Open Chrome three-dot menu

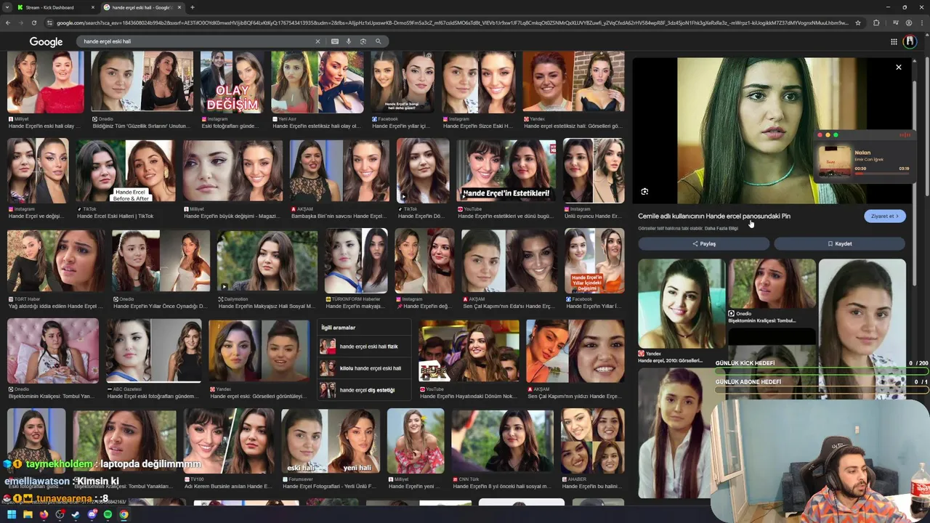921,23
